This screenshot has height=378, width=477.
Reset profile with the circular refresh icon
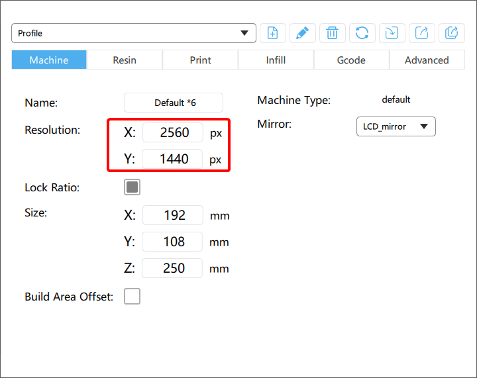click(362, 33)
